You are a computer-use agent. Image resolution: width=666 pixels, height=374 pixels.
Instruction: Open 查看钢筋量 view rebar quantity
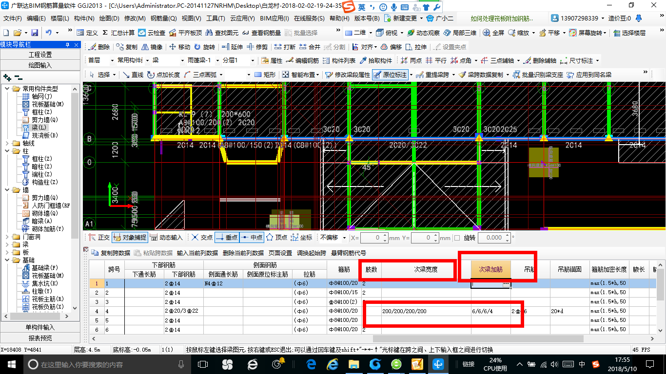point(262,33)
